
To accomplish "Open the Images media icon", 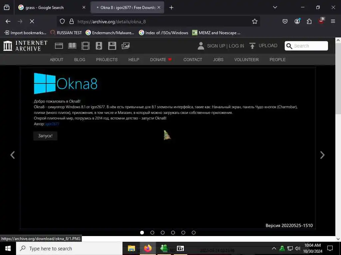I will 126,46.
